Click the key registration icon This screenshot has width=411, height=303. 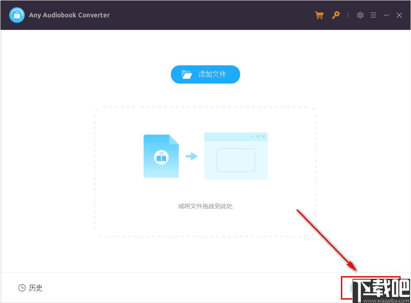tap(336, 15)
